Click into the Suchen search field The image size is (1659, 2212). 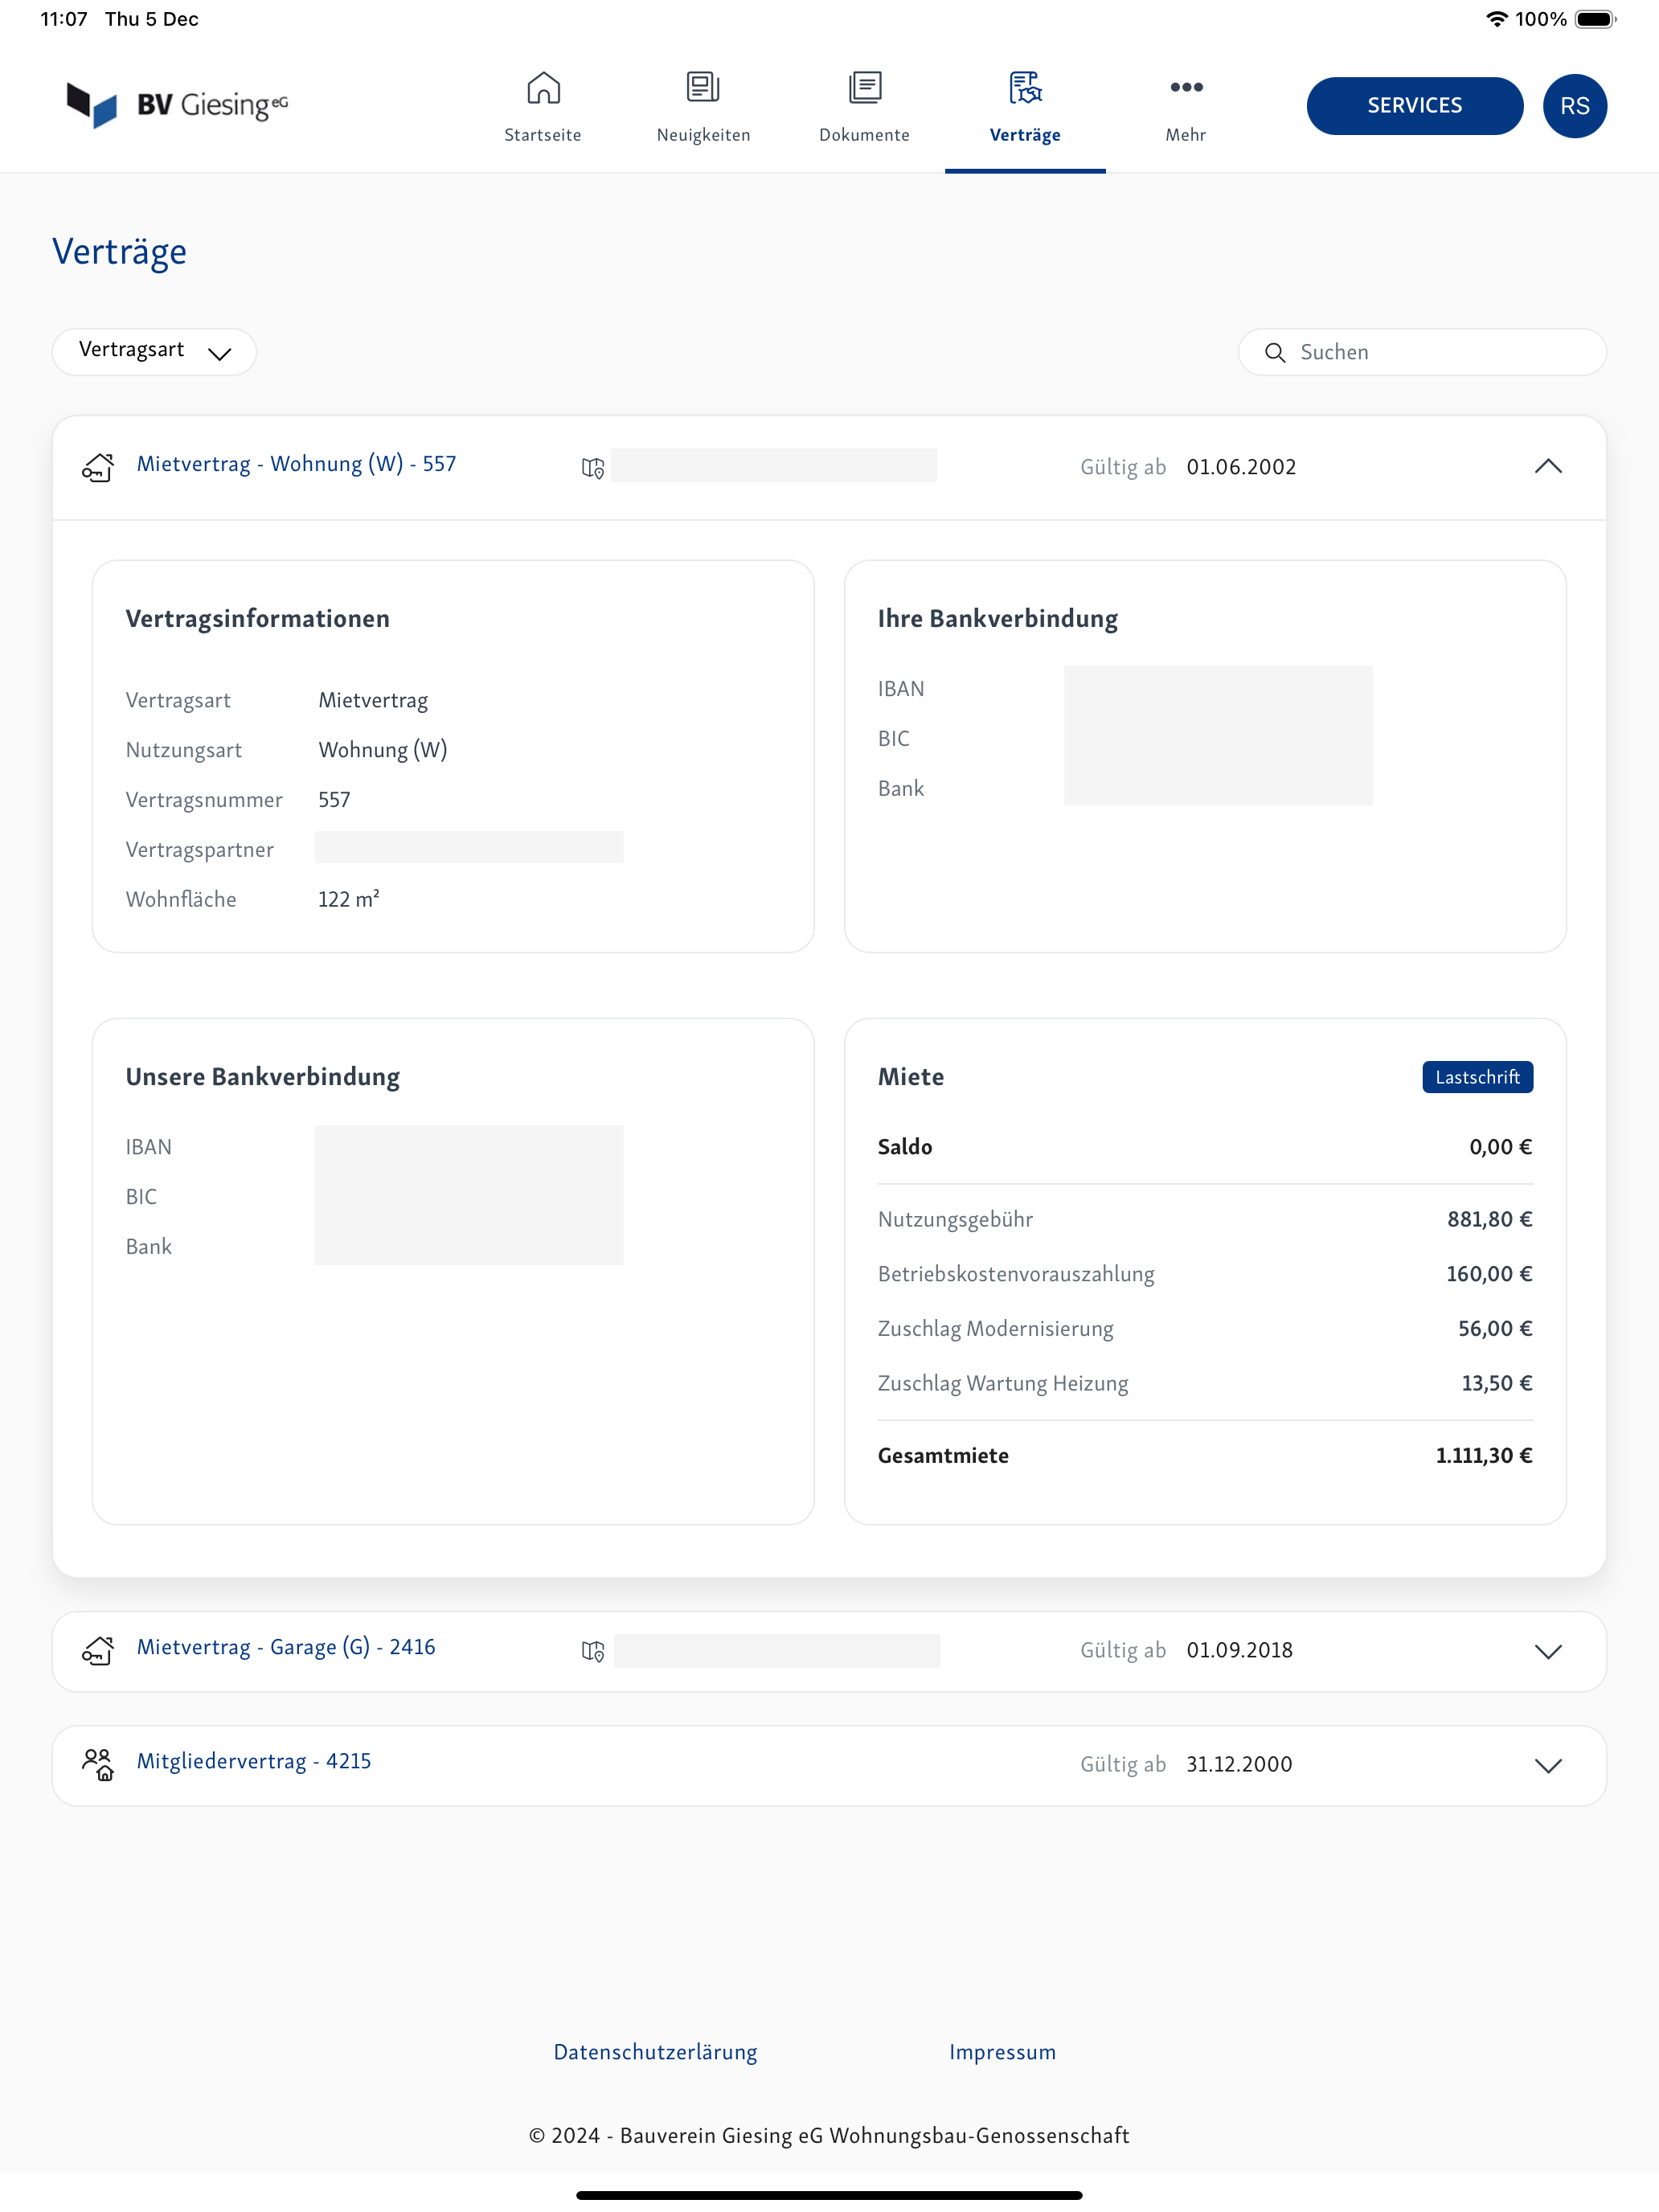(x=1422, y=352)
